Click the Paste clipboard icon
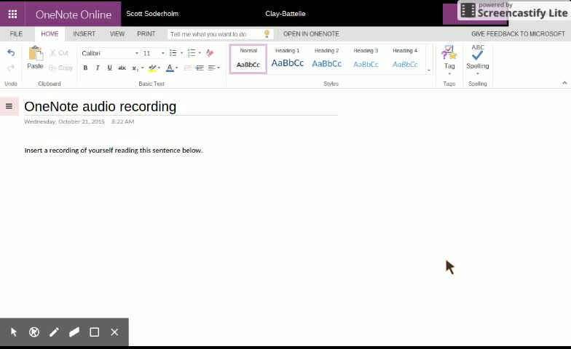 coord(35,53)
